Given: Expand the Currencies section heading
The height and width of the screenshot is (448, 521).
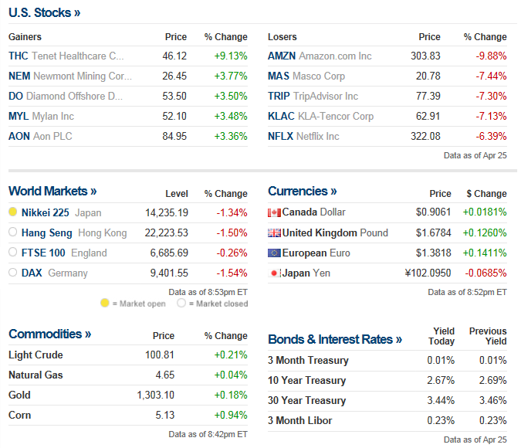Looking at the screenshot, I should 303,191.
